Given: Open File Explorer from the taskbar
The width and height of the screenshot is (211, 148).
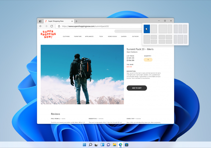Looking at the screenshot, I should click(115, 145).
